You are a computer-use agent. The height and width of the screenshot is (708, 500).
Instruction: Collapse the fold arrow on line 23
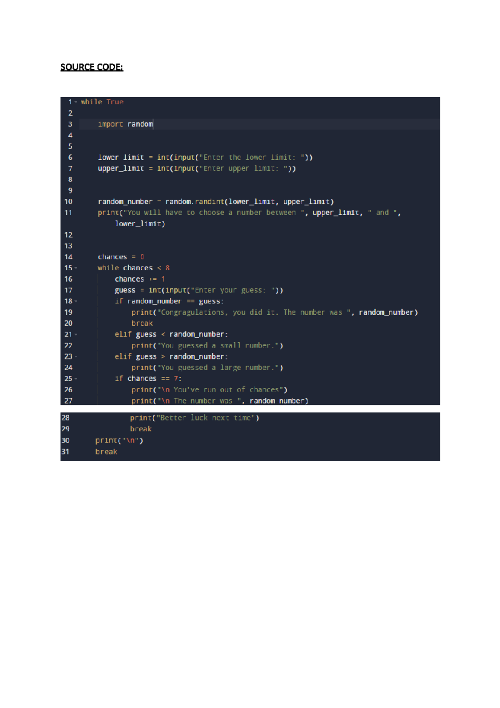76,357
